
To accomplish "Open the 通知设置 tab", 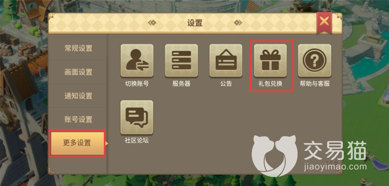I will coord(78,96).
